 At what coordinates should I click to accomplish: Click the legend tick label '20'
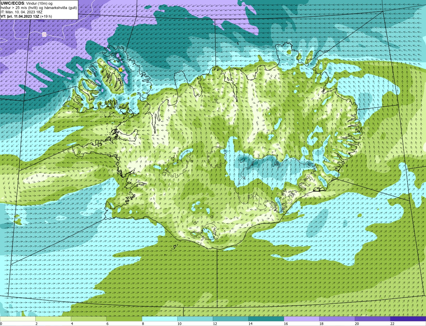click(357, 324)
